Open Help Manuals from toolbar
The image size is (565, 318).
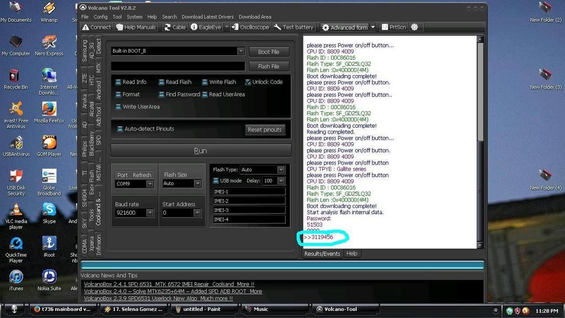pyautogui.click(x=136, y=27)
